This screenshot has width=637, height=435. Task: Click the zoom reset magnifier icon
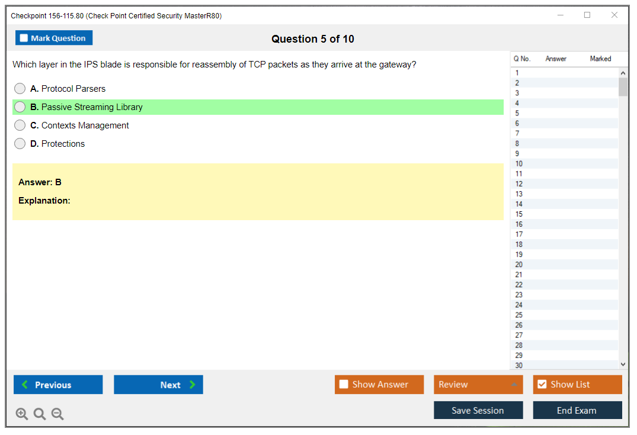[x=40, y=414]
